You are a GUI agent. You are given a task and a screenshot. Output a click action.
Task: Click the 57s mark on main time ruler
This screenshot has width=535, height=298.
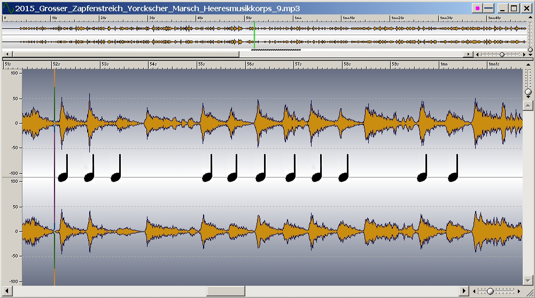pyautogui.click(x=298, y=64)
